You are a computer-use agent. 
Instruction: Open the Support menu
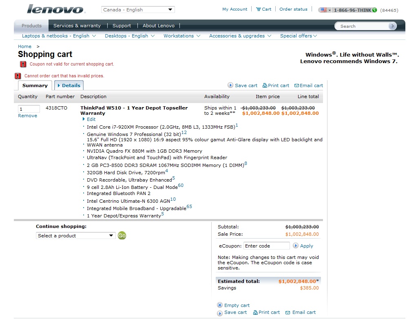coord(122,26)
